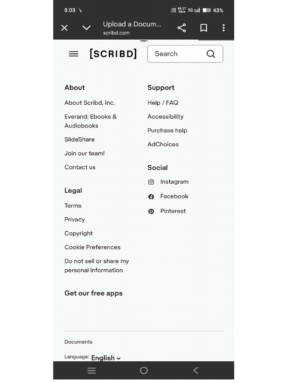Screen dimensions: 287x383
Task: Open the three-dot overflow menu
Action: pyautogui.click(x=223, y=28)
